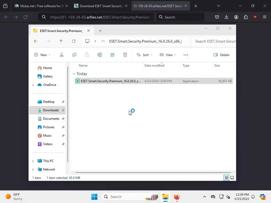This screenshot has height=203, width=271.
Task: Open the Downloads quick access folder
Action: pyautogui.click(x=47, y=110)
